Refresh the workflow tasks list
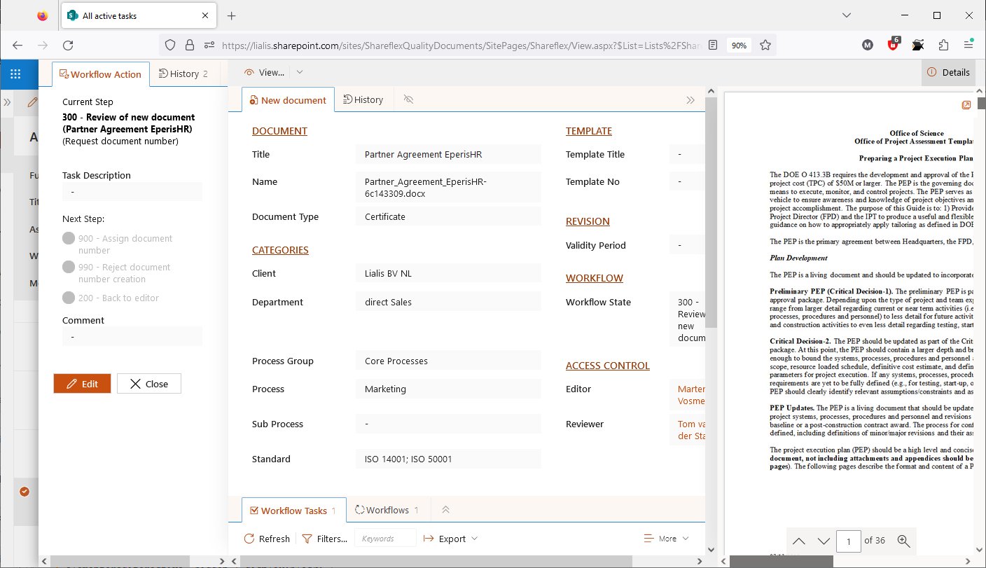The height and width of the screenshot is (568, 986). tap(266, 539)
